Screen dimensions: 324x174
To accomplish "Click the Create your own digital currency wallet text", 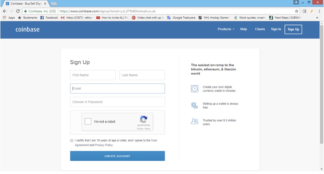I will [x=219, y=89].
